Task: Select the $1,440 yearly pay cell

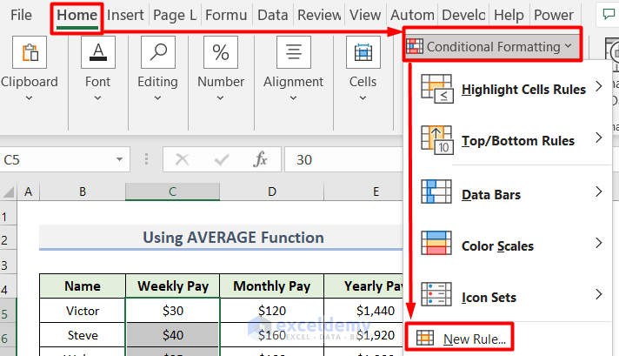Action: point(363,311)
